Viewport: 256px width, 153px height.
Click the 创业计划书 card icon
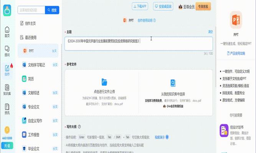[x=224, y=130]
